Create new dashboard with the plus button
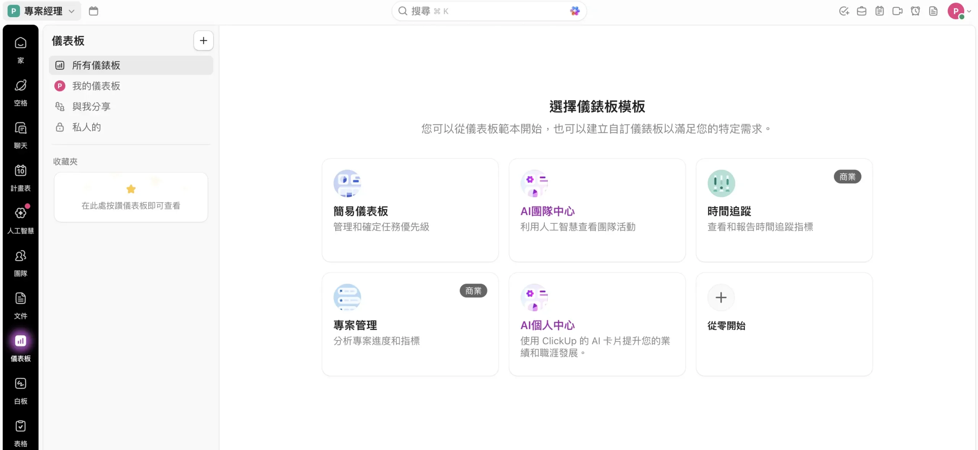978x450 pixels. [203, 40]
